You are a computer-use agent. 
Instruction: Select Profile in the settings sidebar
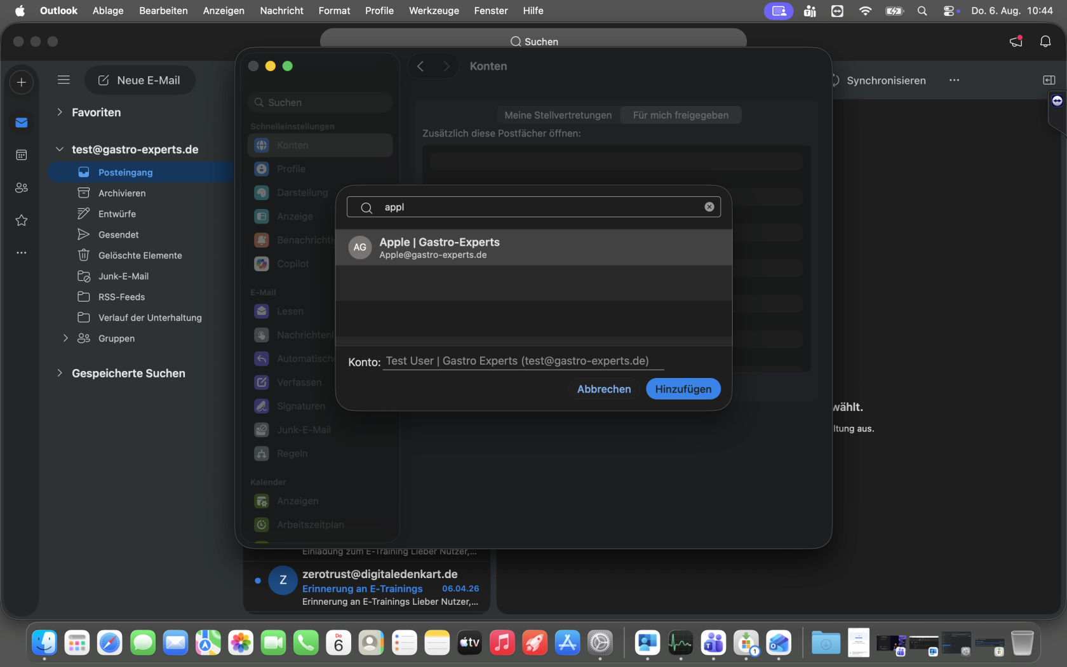320,169
